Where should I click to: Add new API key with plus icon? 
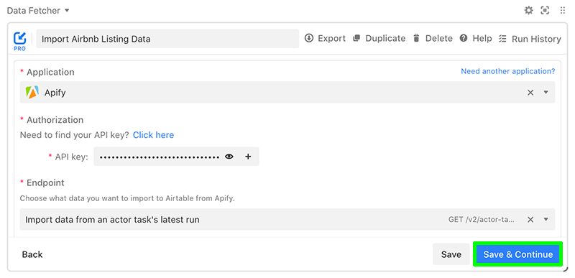pos(248,157)
